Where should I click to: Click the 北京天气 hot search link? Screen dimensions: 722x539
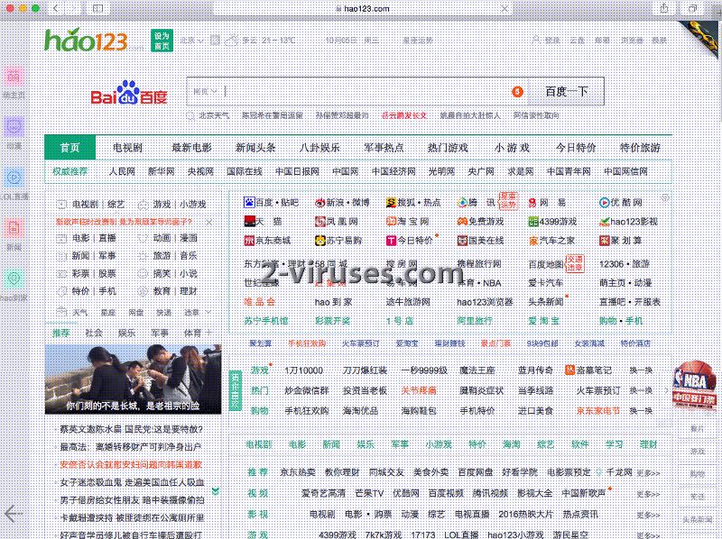tap(214, 115)
